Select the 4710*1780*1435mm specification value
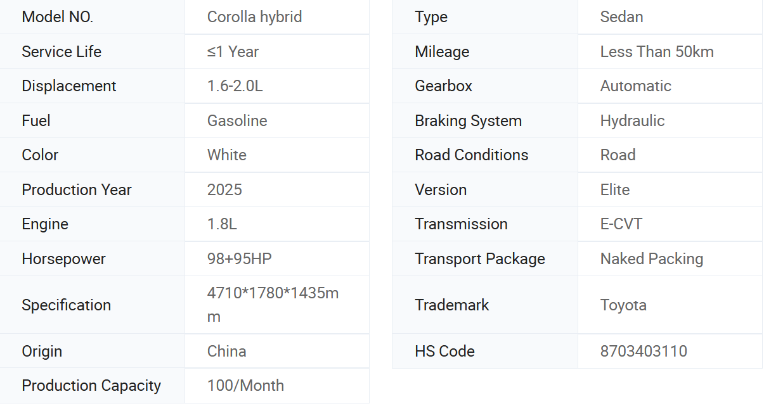764x406 pixels. click(273, 305)
